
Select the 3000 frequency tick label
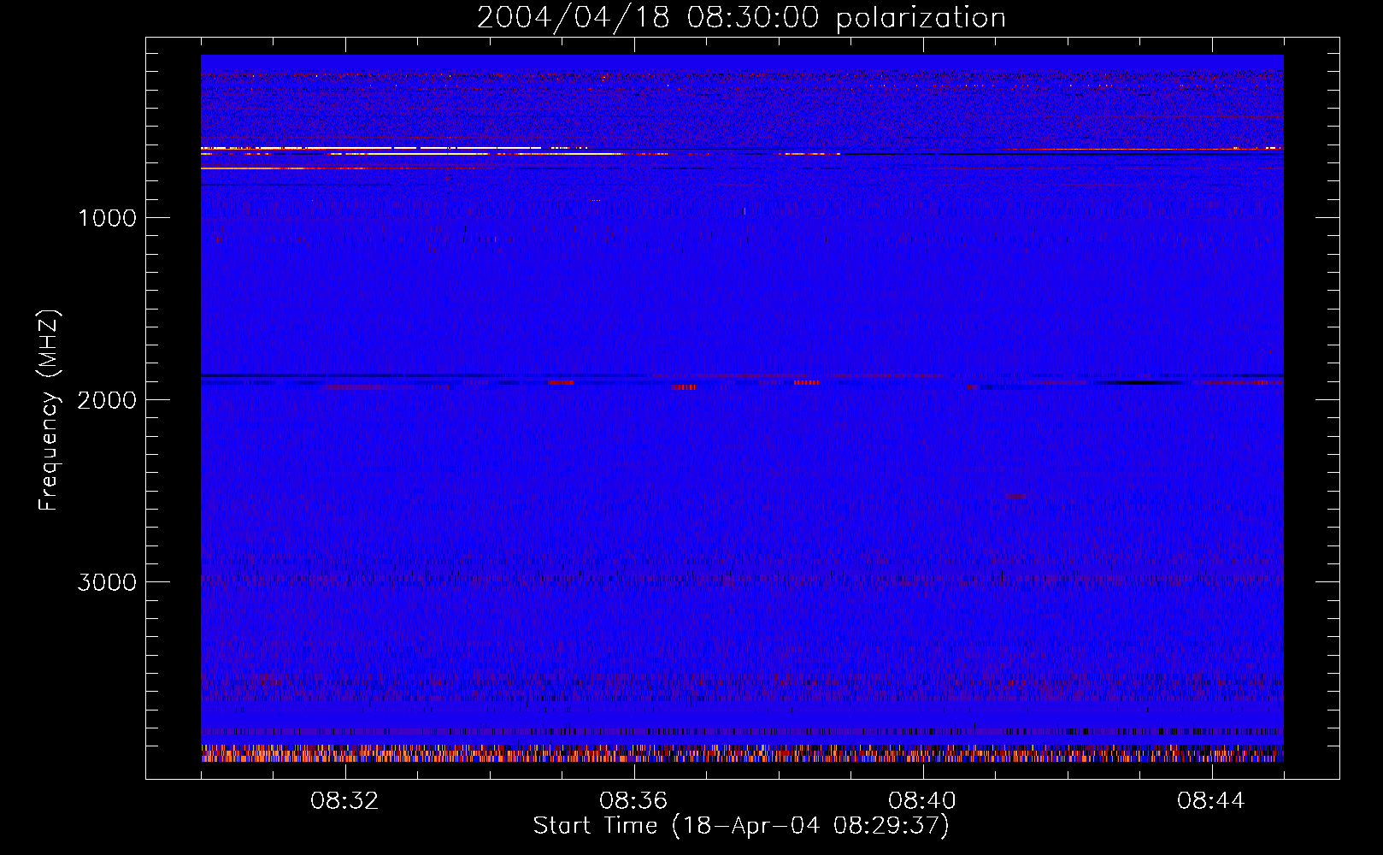[107, 582]
